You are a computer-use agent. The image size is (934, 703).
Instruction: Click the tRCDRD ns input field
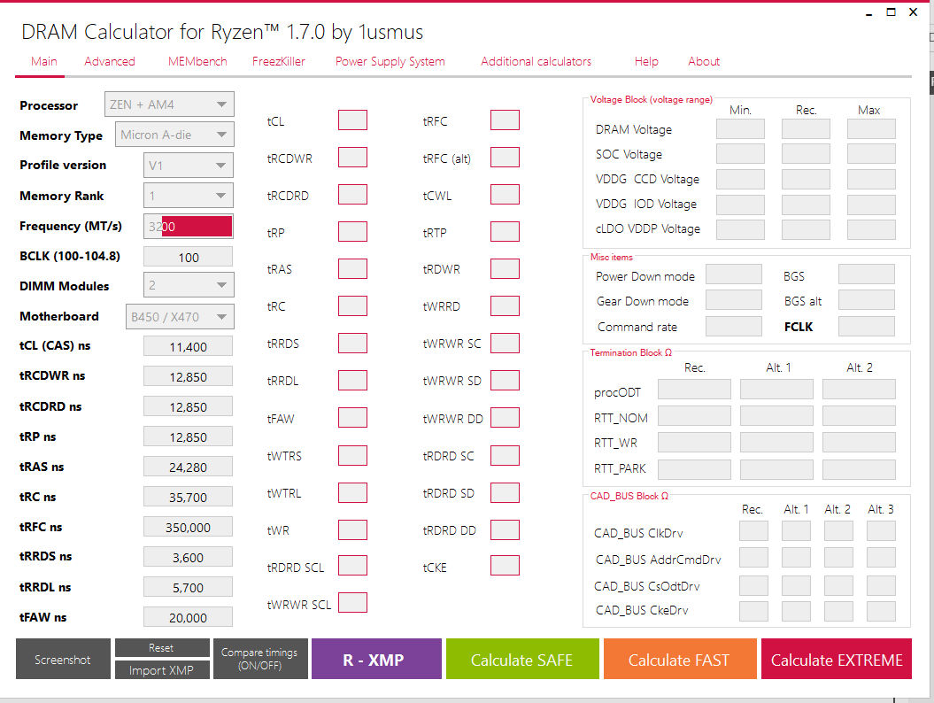point(189,407)
